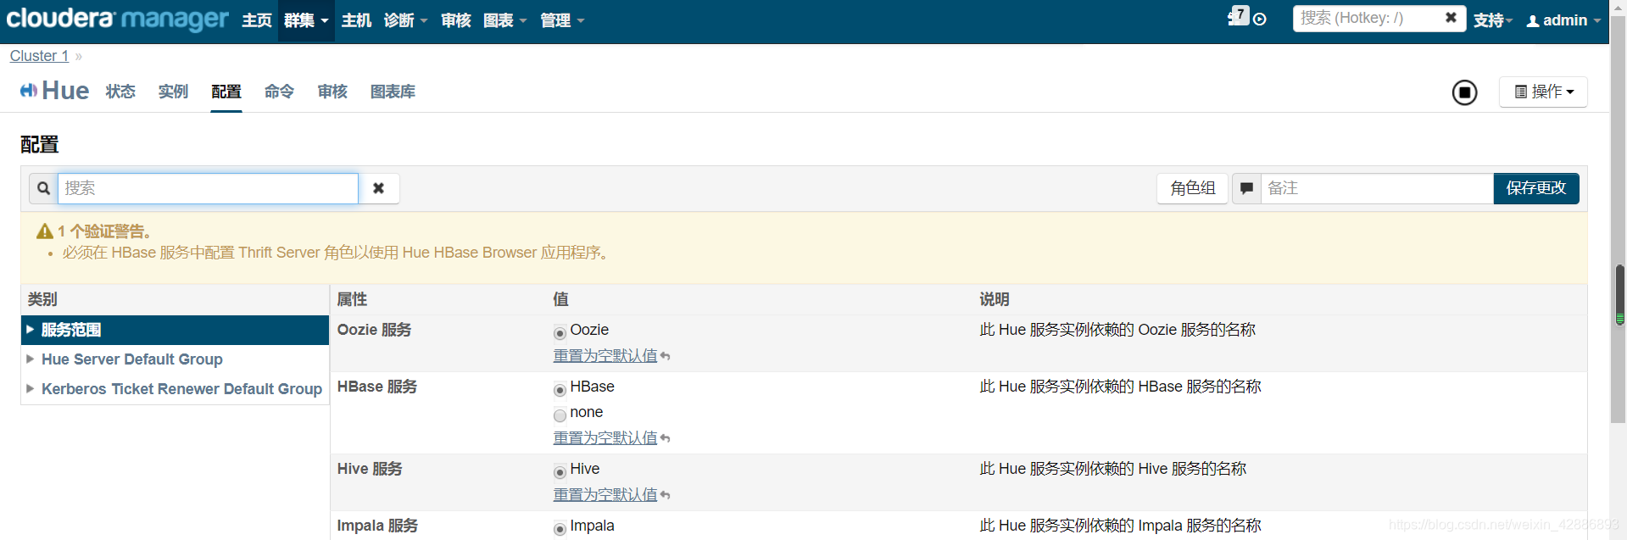Open the 诊断 dropdown menu

tap(405, 20)
